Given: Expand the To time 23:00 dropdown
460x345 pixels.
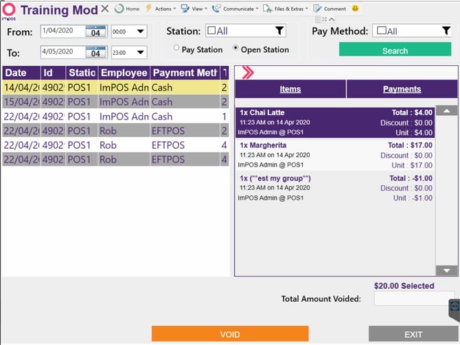Looking at the screenshot, I should pos(141,52).
